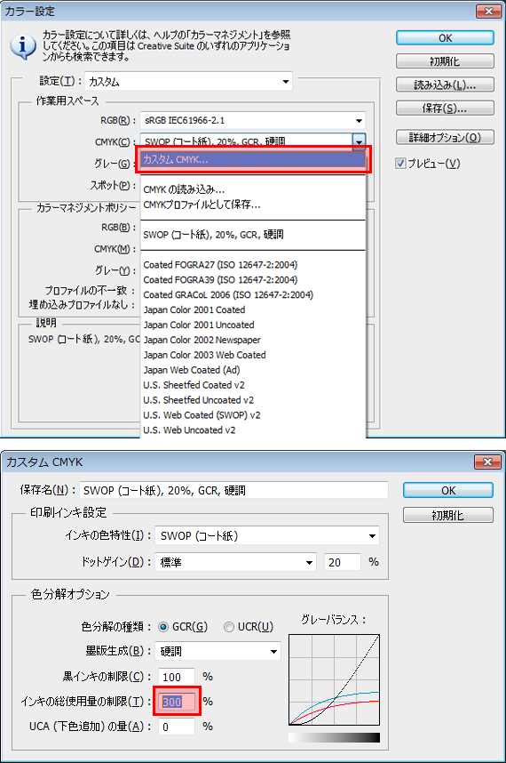This screenshot has height=763, width=506.
Task: Close the カラー設定 dialog window
Action: click(x=488, y=11)
